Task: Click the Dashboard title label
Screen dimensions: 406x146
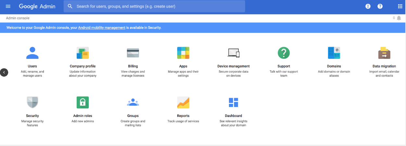Action: pyautogui.click(x=234, y=116)
